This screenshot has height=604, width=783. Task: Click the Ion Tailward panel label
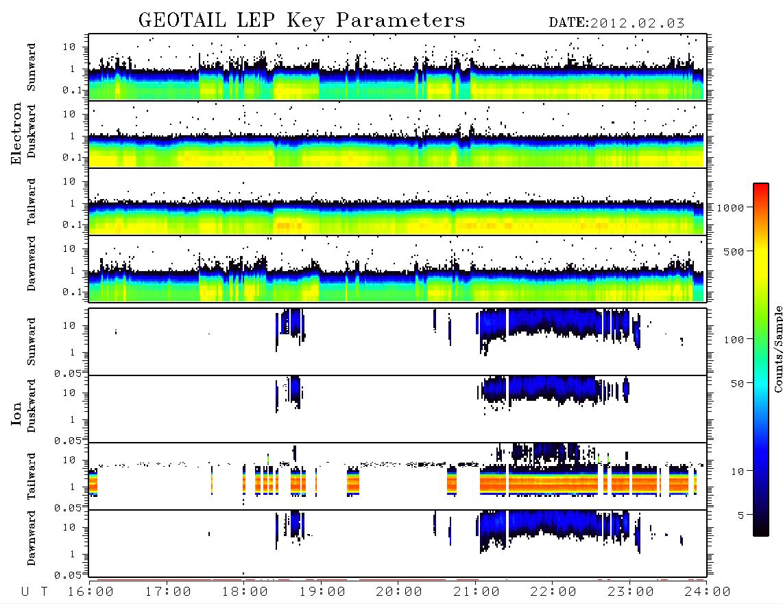pos(32,476)
